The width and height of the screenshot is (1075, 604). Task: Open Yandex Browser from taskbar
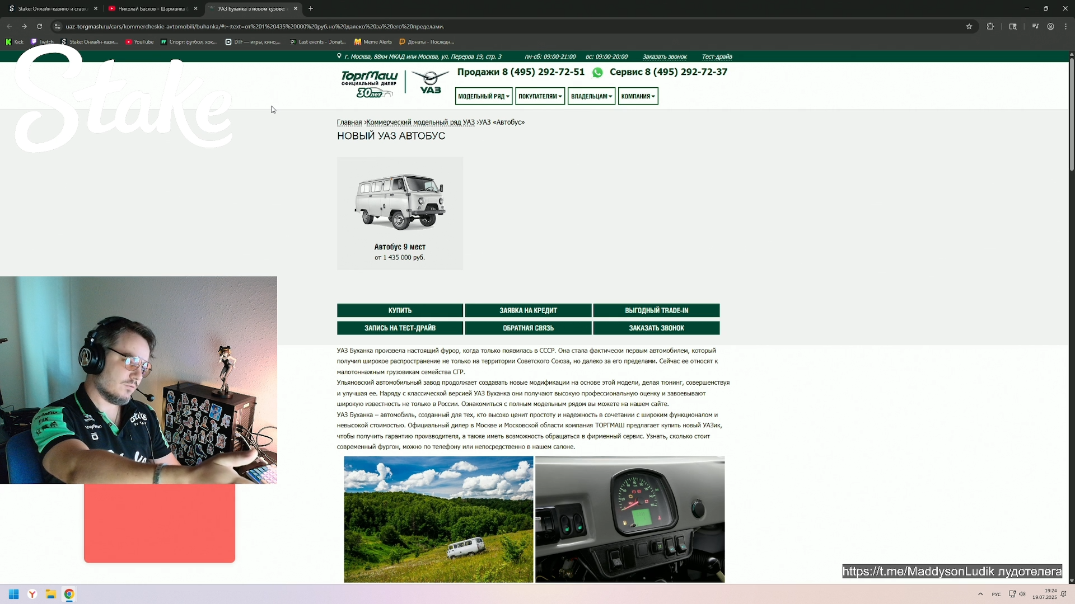(x=32, y=594)
